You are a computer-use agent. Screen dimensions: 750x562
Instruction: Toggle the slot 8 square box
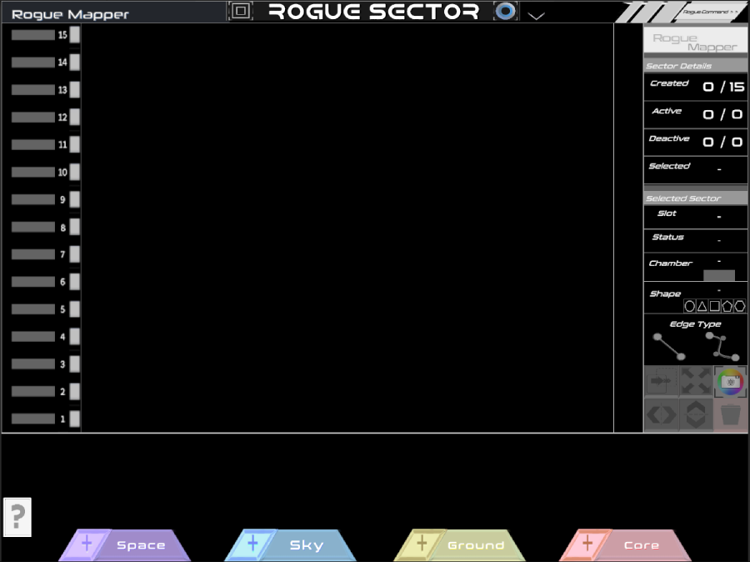point(75,227)
